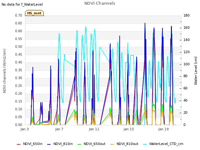Image resolution: width=200 pixels, height=150 pixels.
Task: Select the NDVI Channels chart title
Action: point(100,3)
